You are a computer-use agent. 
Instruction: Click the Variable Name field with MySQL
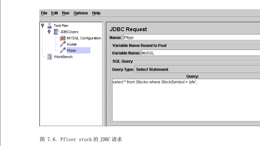[x=200, y=53]
